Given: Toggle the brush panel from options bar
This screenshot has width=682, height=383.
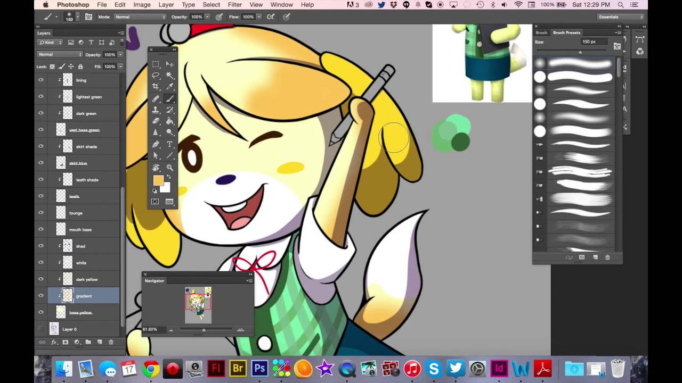Looking at the screenshot, I should coord(88,16).
